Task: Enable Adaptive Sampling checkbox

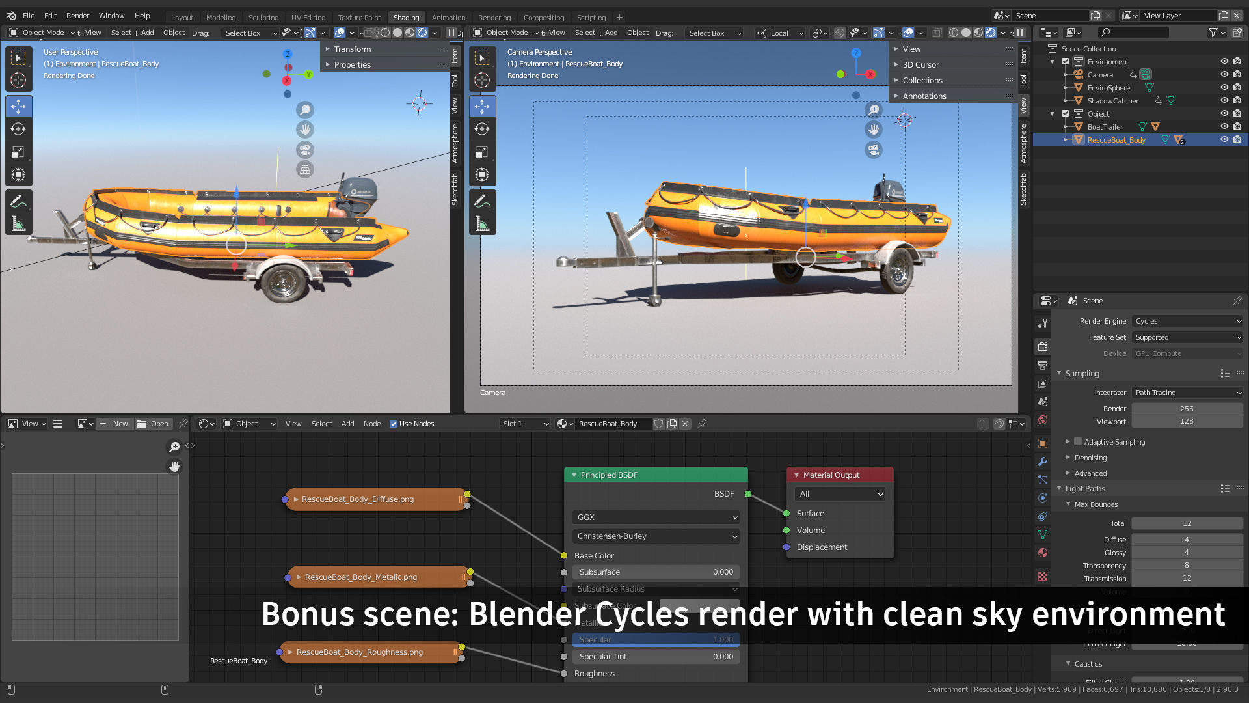Action: point(1078,441)
